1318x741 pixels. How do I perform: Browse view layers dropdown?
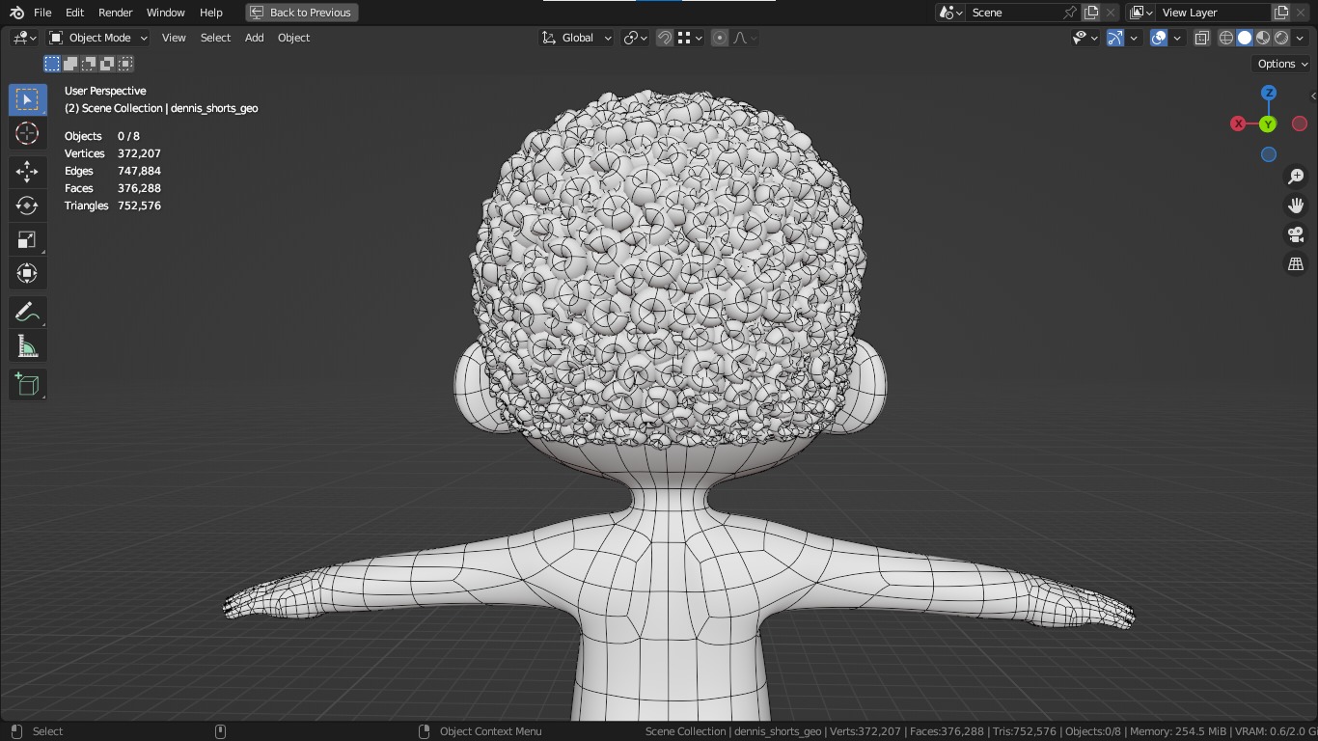pyautogui.click(x=1141, y=13)
